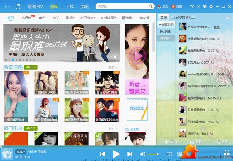
Task: Show lyrics with the 词 button
Action: point(179,154)
